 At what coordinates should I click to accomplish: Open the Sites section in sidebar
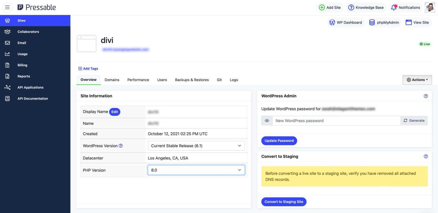[21, 20]
